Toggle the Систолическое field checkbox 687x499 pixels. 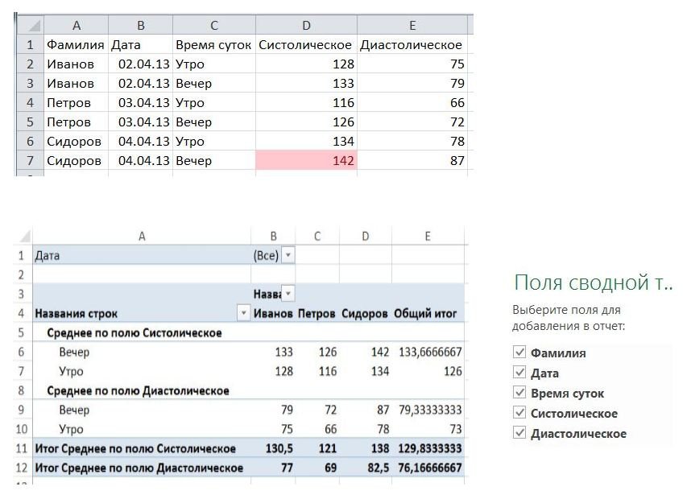coord(519,413)
